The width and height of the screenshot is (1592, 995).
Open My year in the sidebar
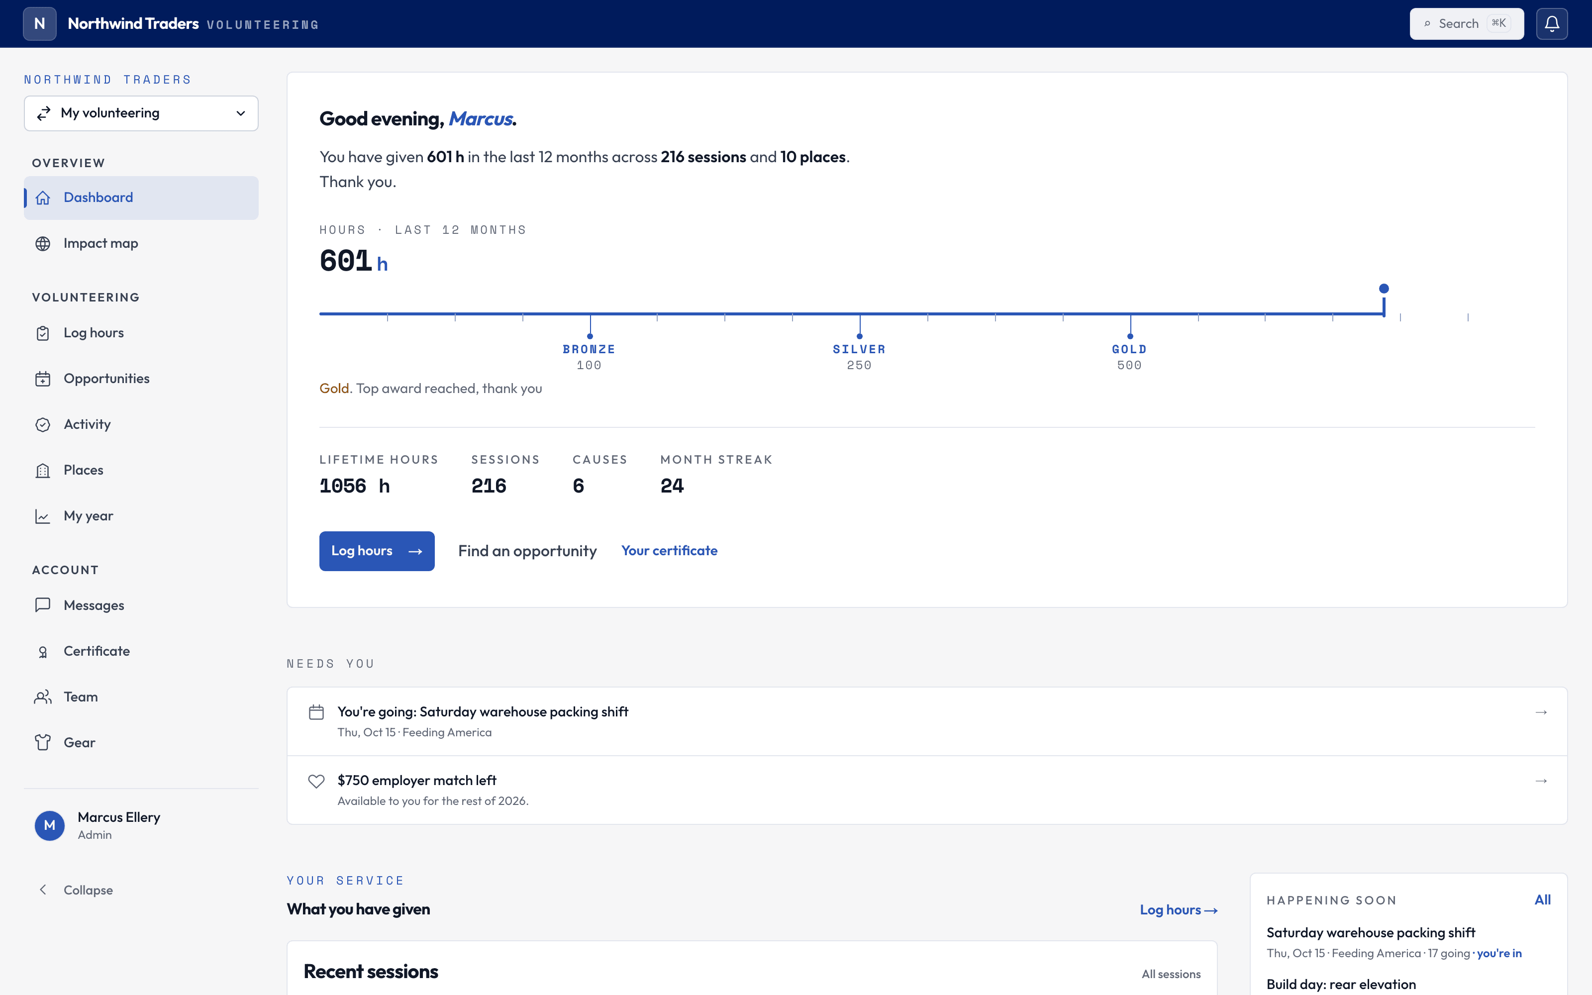pyautogui.click(x=141, y=516)
